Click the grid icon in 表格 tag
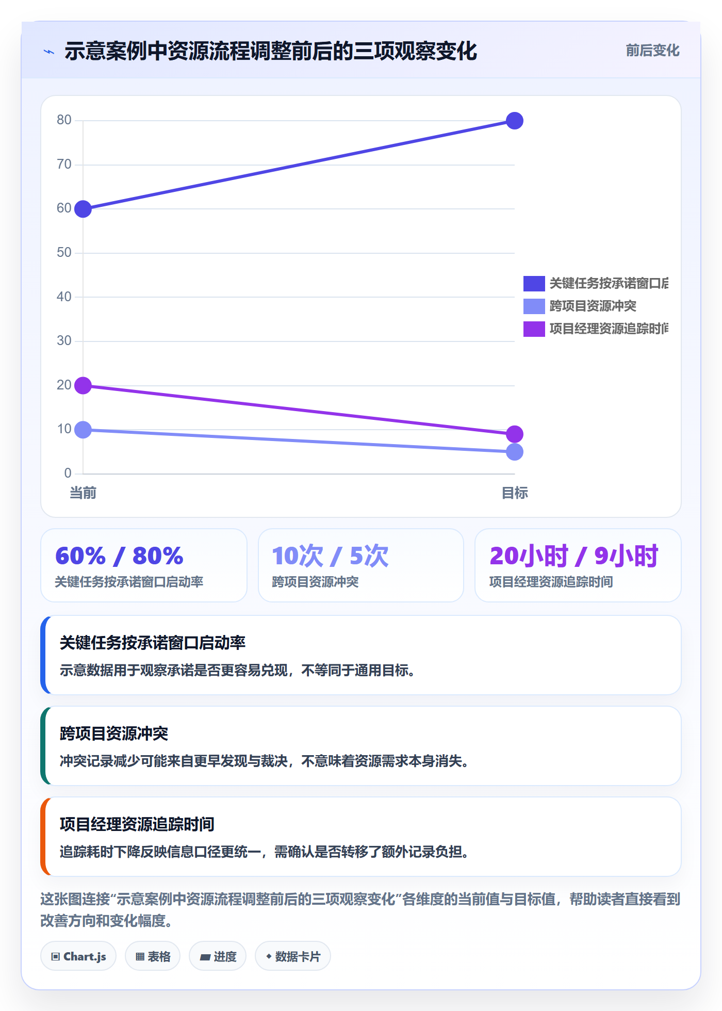 (140, 957)
